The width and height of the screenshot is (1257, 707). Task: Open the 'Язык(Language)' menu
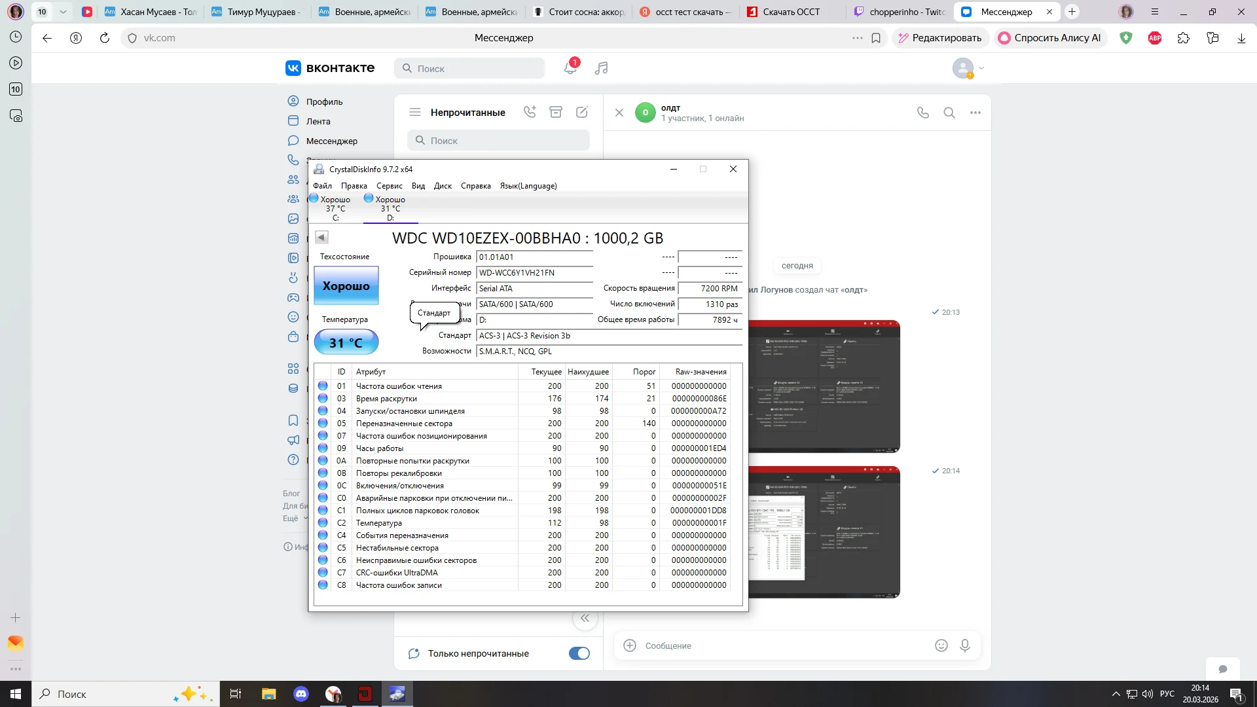point(528,186)
